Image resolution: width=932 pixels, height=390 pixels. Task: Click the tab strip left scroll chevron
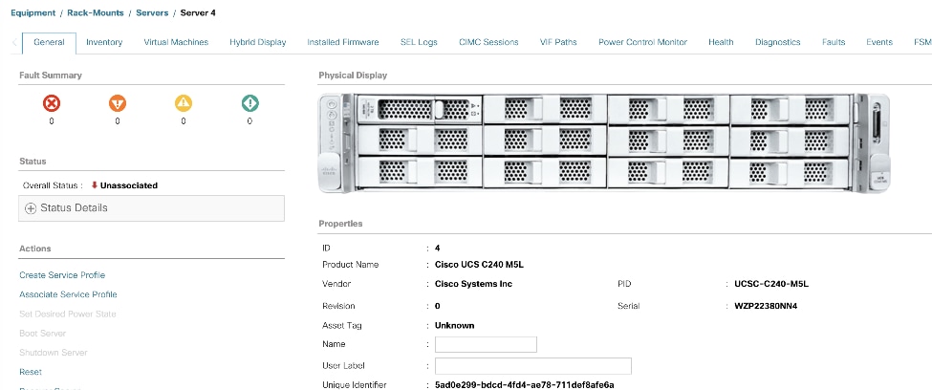tap(14, 42)
